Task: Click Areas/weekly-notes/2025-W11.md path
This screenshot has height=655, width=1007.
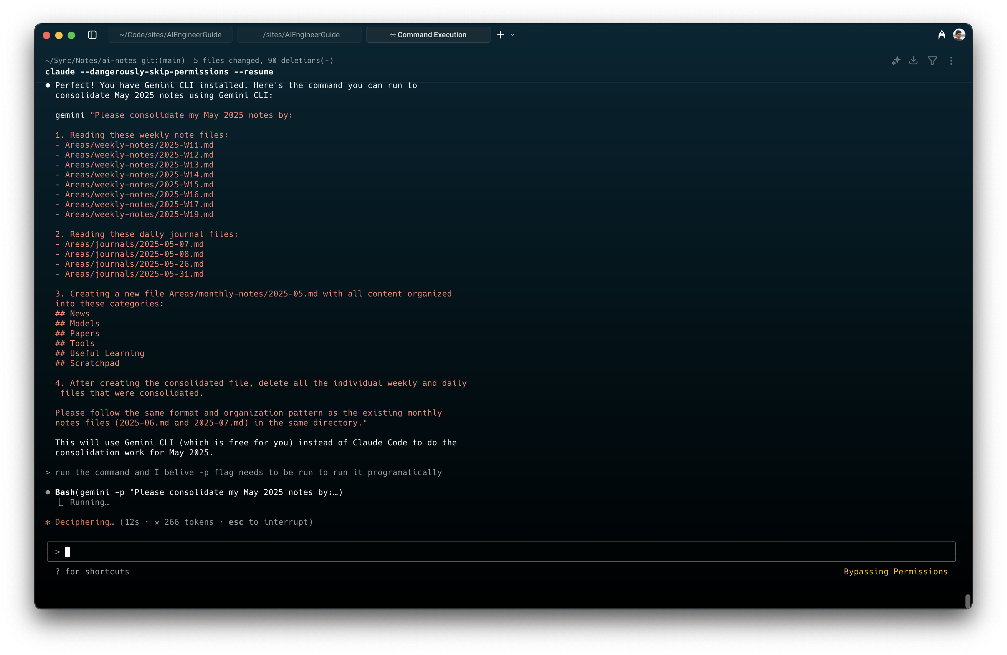Action: [x=139, y=145]
